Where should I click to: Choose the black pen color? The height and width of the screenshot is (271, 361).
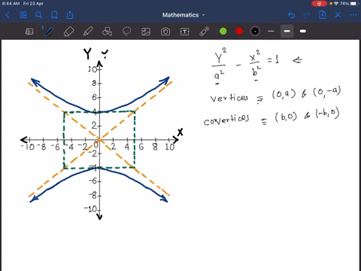pos(255,31)
